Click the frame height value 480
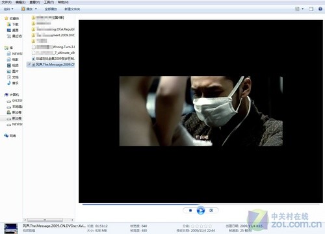The image size is (325, 234). pos(144,231)
